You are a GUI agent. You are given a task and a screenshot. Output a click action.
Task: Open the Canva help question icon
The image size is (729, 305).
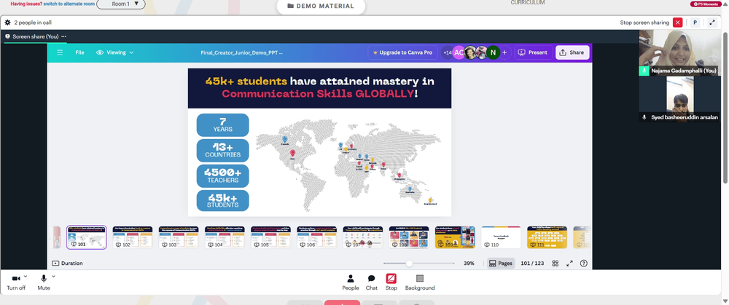(x=583, y=264)
